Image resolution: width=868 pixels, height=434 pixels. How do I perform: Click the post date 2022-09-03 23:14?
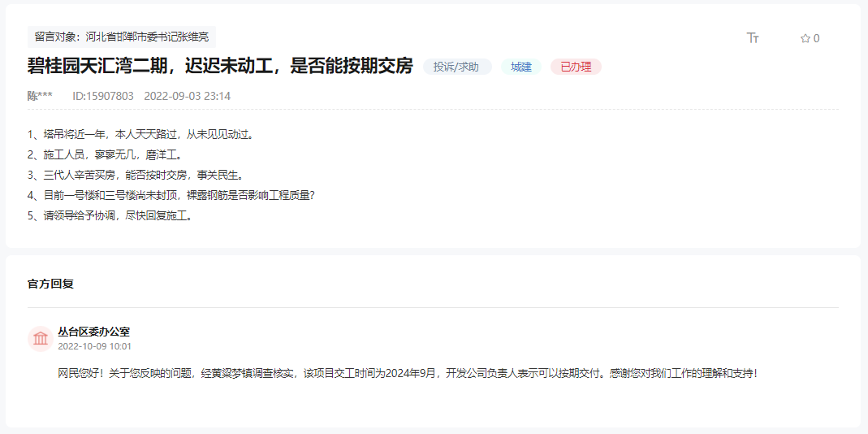tap(187, 96)
